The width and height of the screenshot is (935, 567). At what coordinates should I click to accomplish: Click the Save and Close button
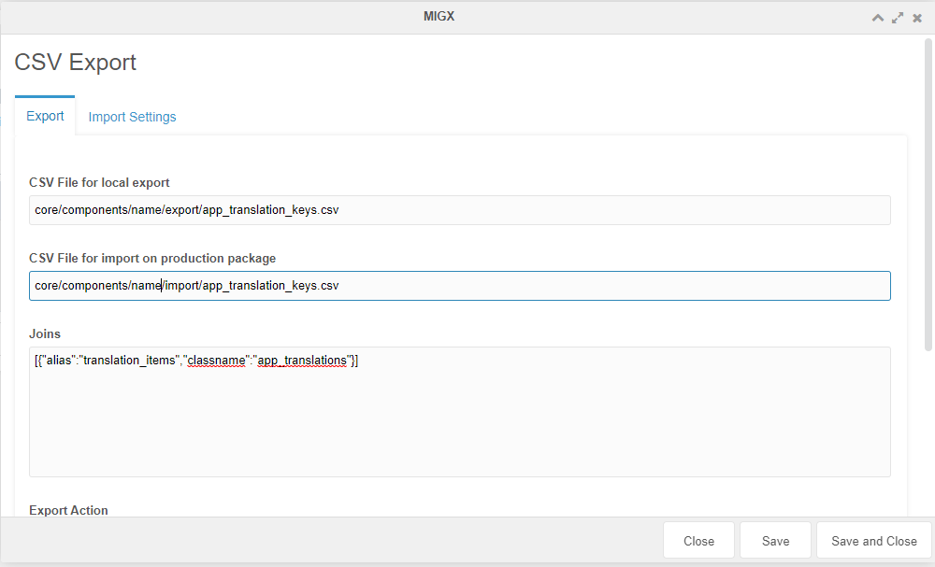click(x=874, y=541)
